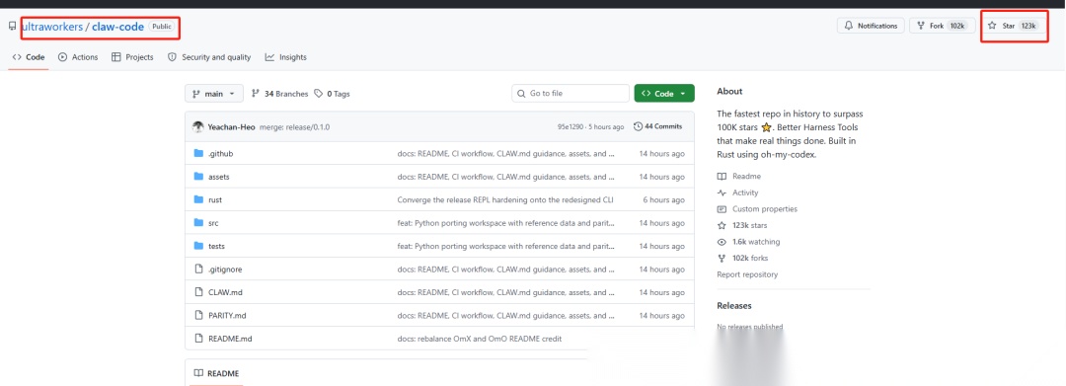
Task: Click the .gitignore file icon
Action: tap(198, 270)
